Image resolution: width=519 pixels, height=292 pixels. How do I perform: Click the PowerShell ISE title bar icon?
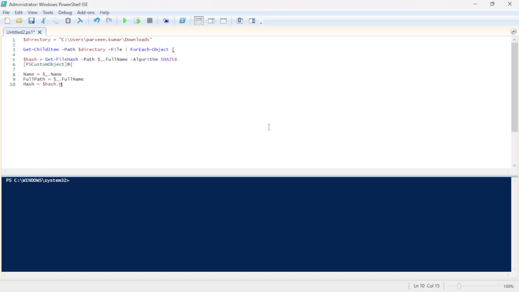pos(4,4)
